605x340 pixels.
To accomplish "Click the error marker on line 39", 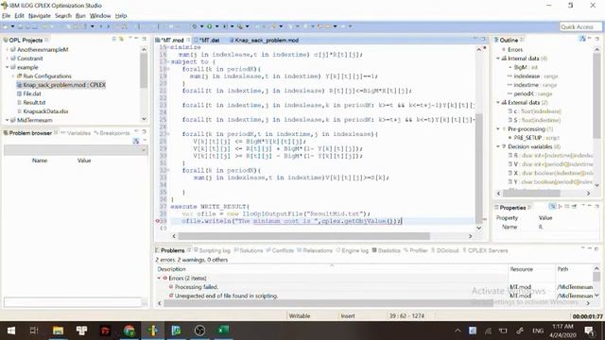I will tap(158, 221).
